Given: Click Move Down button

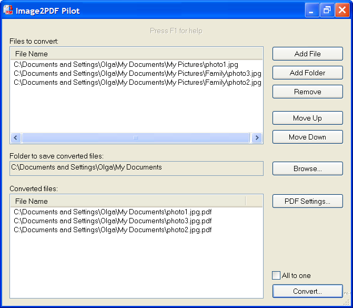Looking at the screenshot, I should click(308, 137).
